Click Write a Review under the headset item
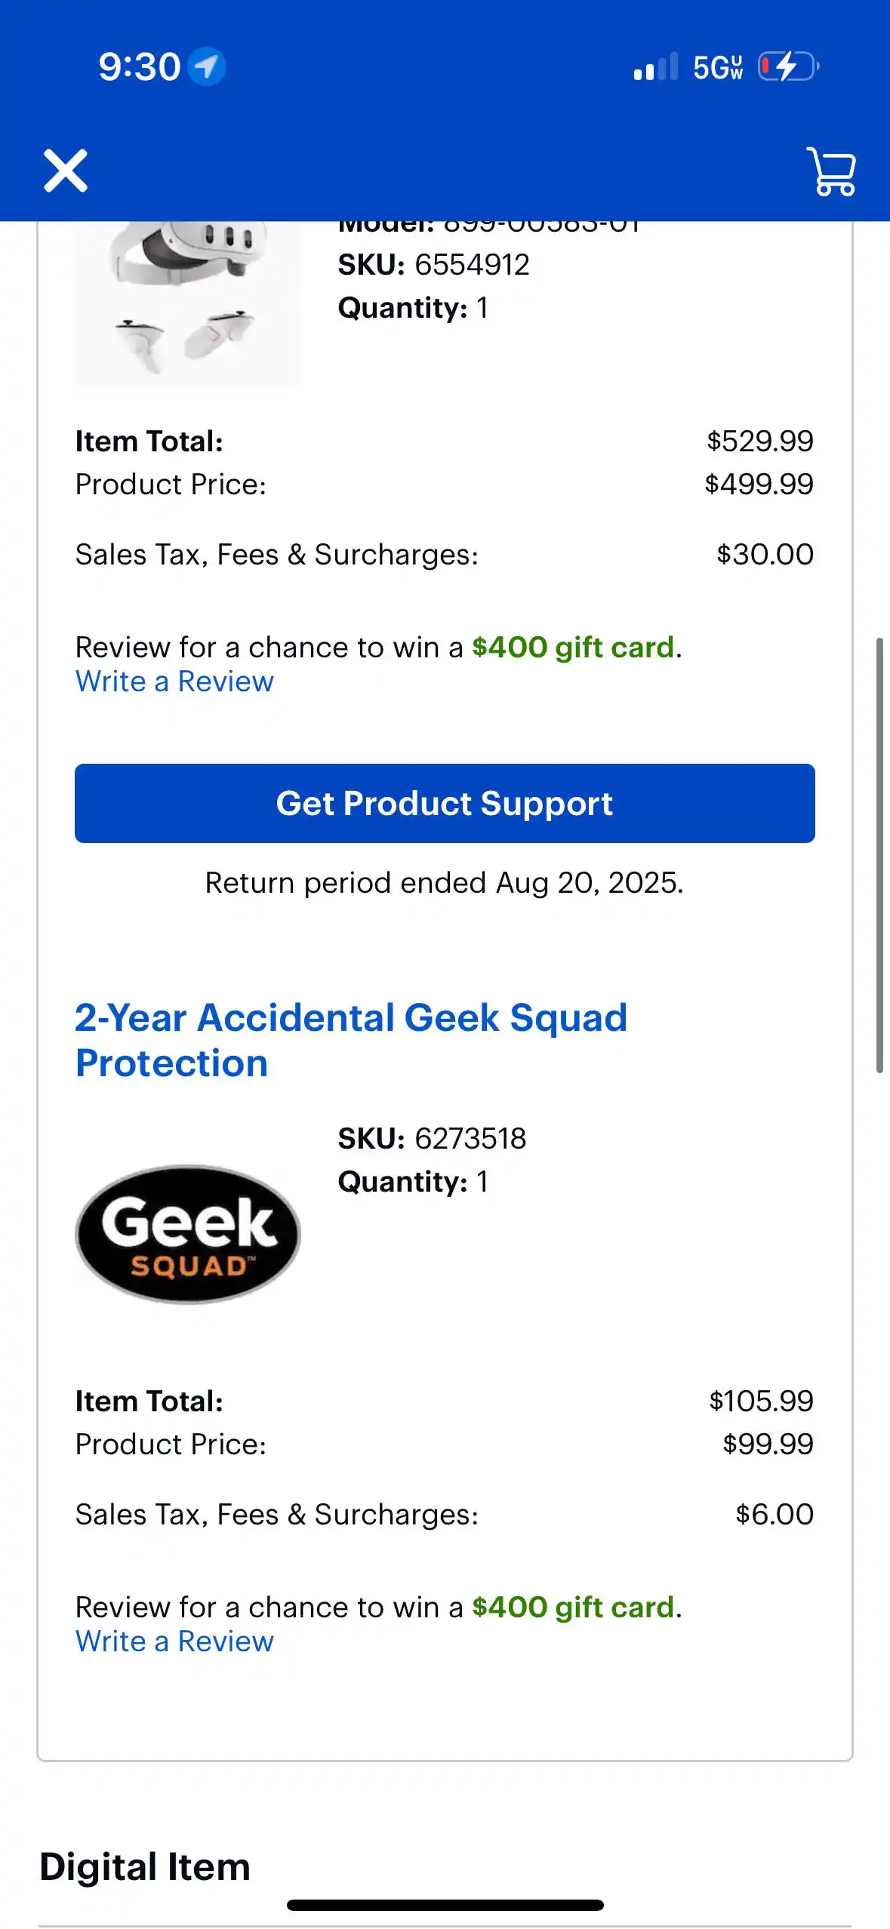 coord(174,682)
